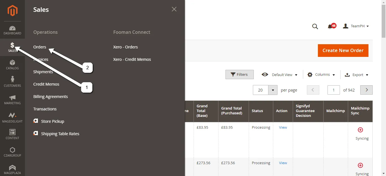This screenshot has height=176, width=386.
Task: Sort by Grand Total (Base) column header
Action: pos(206,111)
